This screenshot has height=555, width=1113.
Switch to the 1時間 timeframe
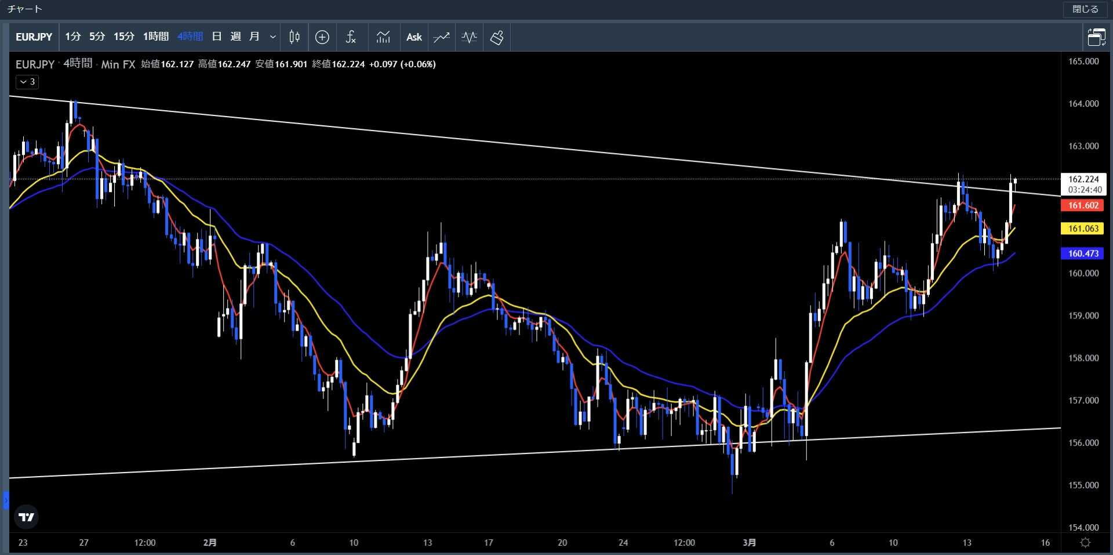[156, 37]
